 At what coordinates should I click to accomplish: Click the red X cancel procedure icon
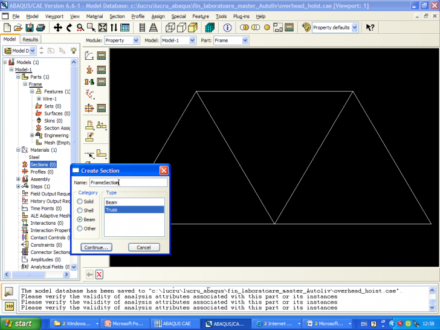coord(99,274)
